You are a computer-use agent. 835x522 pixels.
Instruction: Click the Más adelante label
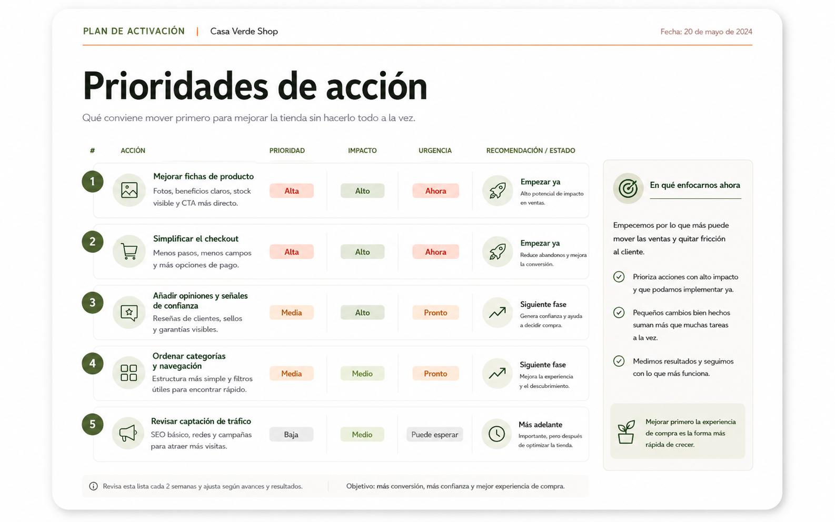click(x=540, y=425)
